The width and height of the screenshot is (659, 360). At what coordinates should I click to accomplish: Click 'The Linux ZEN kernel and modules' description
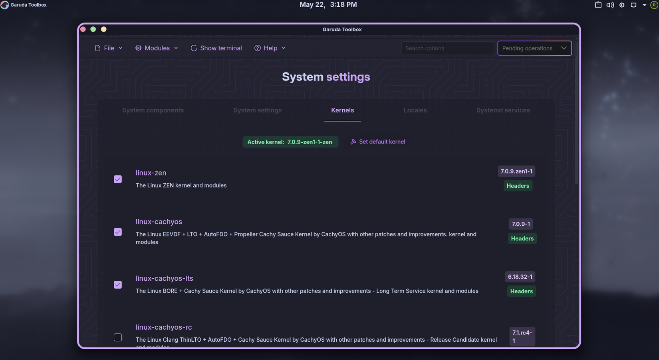181,185
